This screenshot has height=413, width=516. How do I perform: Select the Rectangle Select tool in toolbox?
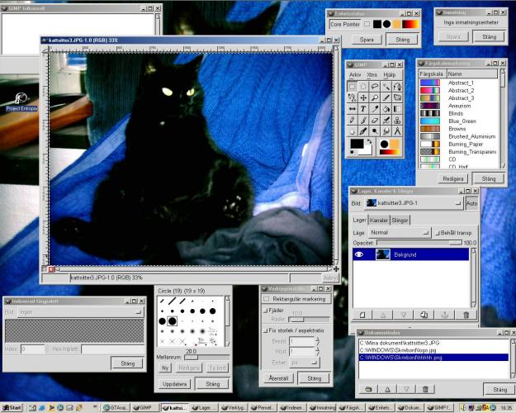tap(353, 86)
